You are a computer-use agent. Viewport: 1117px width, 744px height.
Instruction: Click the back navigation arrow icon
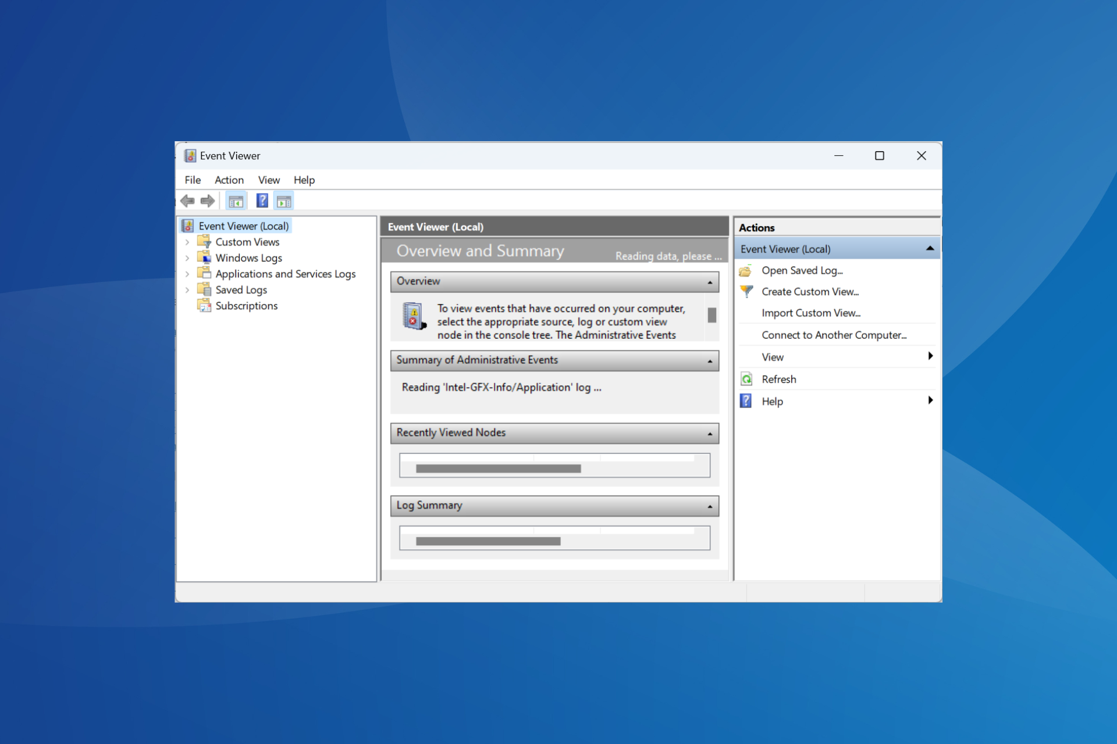(x=187, y=201)
